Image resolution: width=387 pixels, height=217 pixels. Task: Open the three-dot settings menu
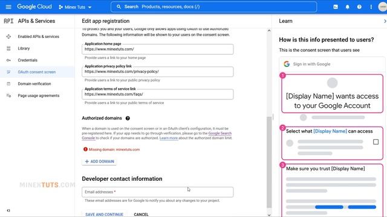click(371, 7)
